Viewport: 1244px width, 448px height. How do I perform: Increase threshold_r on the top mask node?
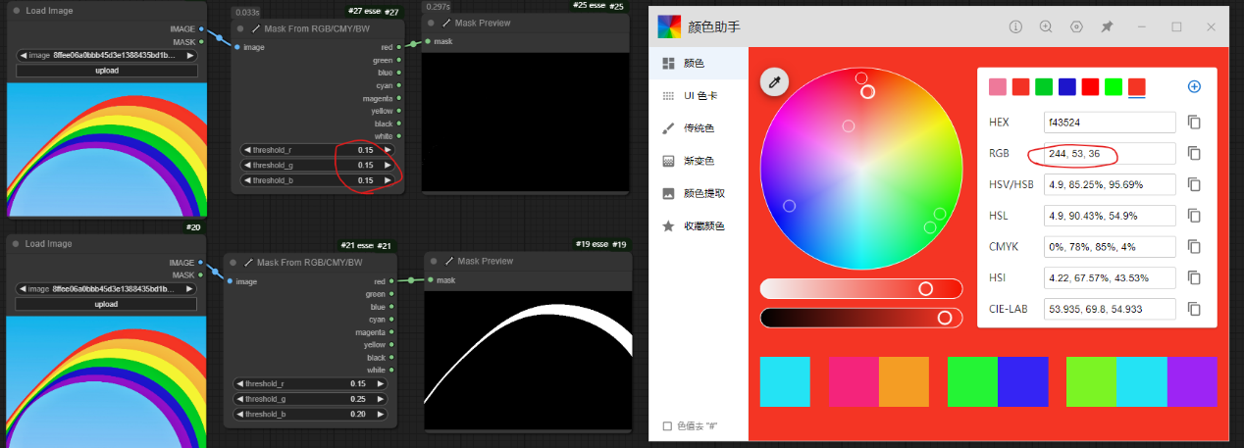[388, 150]
